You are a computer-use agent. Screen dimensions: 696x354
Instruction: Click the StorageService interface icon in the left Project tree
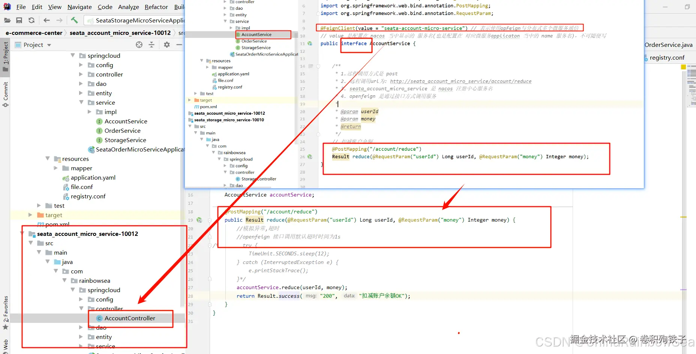99,140
